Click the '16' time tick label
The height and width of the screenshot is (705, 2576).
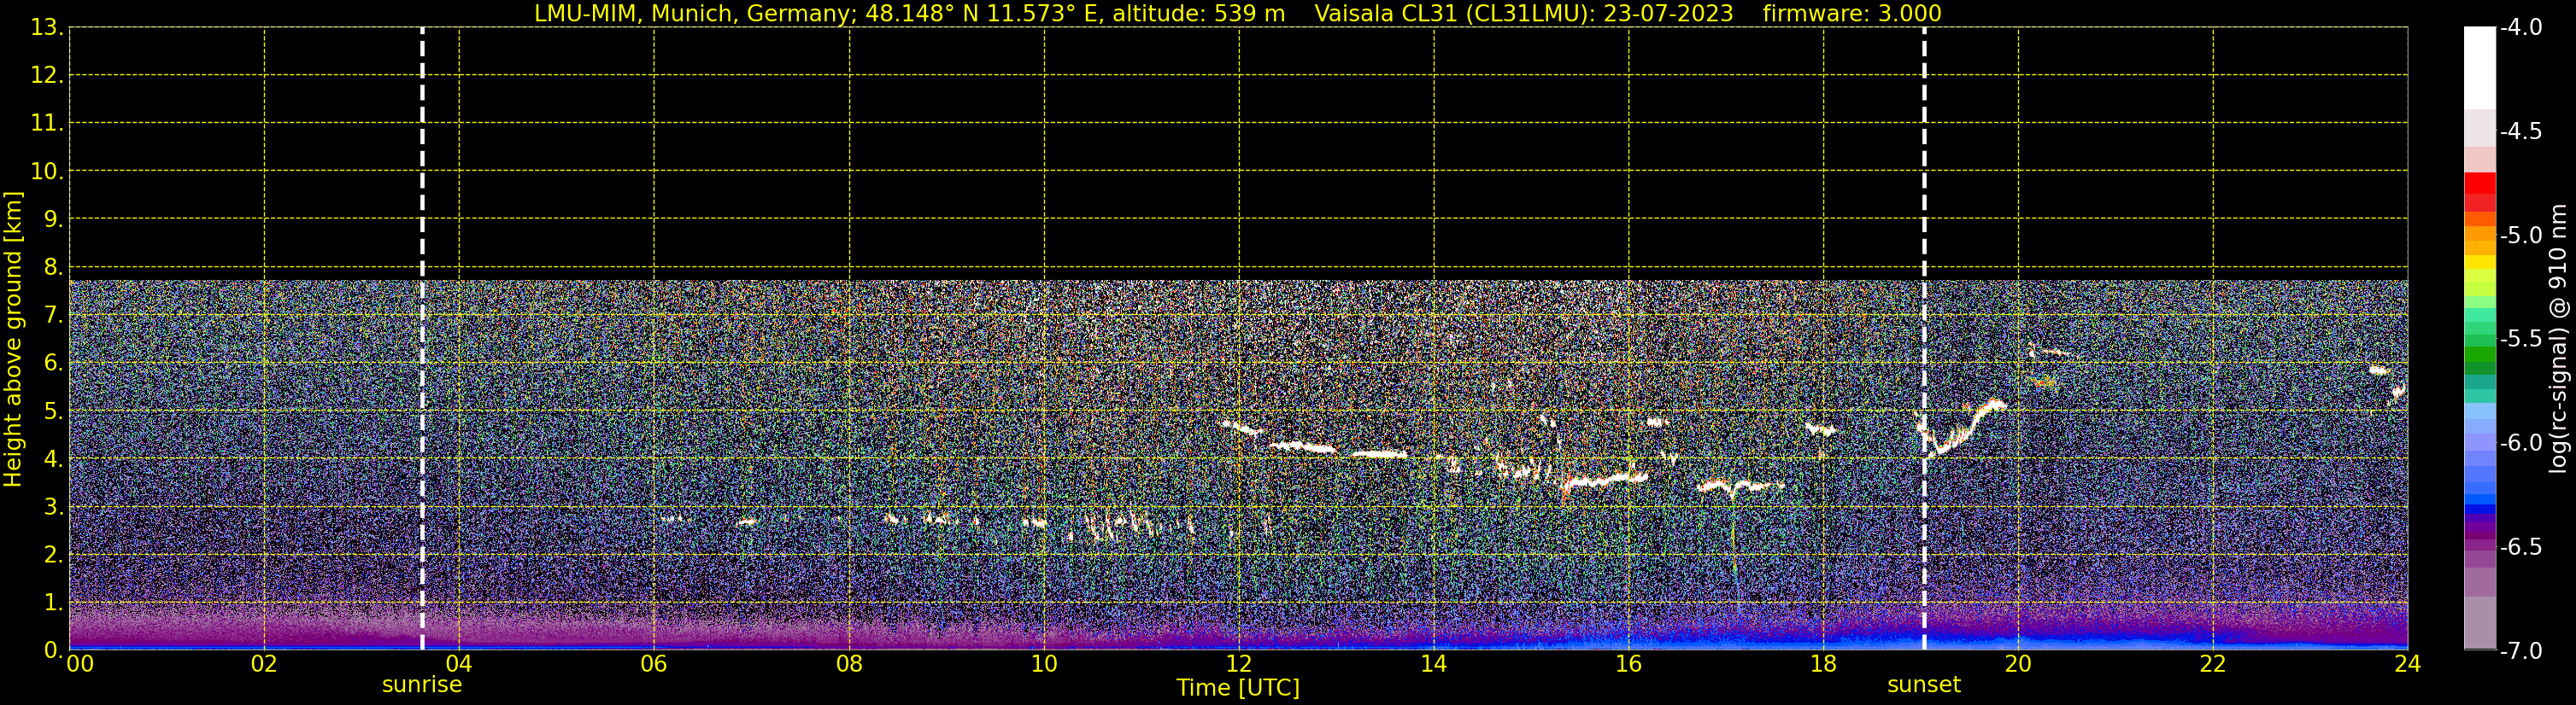pos(1629,664)
